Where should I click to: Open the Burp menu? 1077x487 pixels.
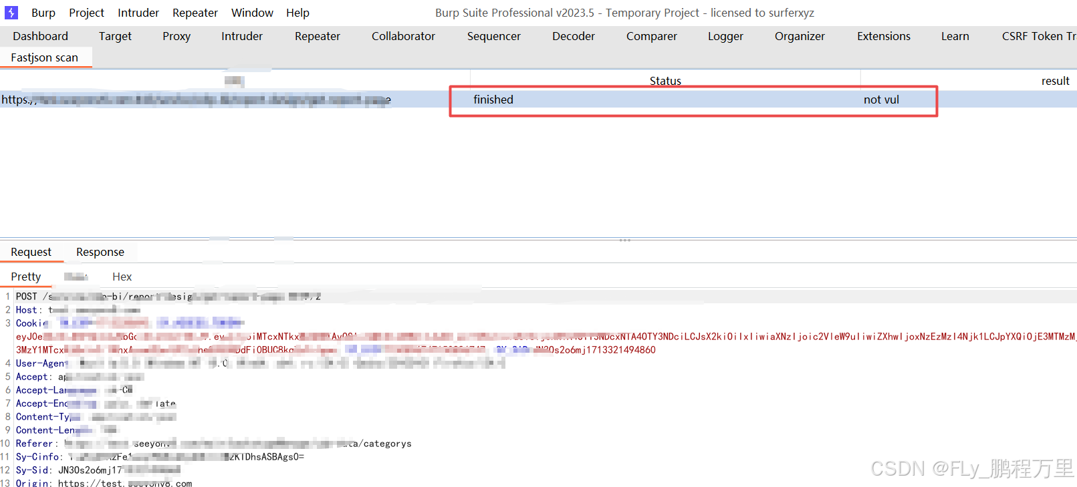pos(43,13)
